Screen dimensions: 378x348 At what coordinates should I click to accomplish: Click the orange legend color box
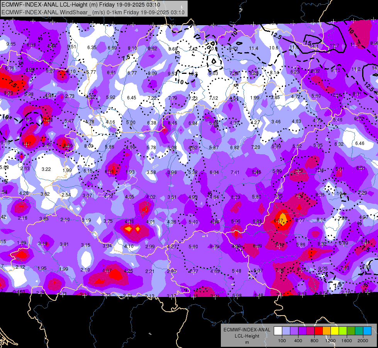click(x=327, y=331)
